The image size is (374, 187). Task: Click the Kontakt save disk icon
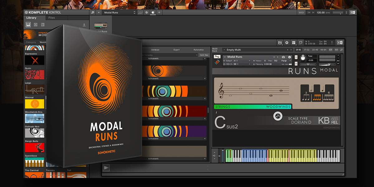pyautogui.click(x=280, y=43)
